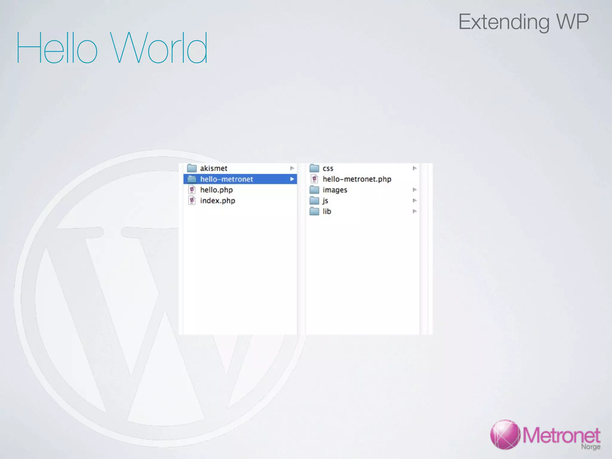Screen dimensions: 612x459
Task: Expand the akismet folder arrow
Action: 292,168
